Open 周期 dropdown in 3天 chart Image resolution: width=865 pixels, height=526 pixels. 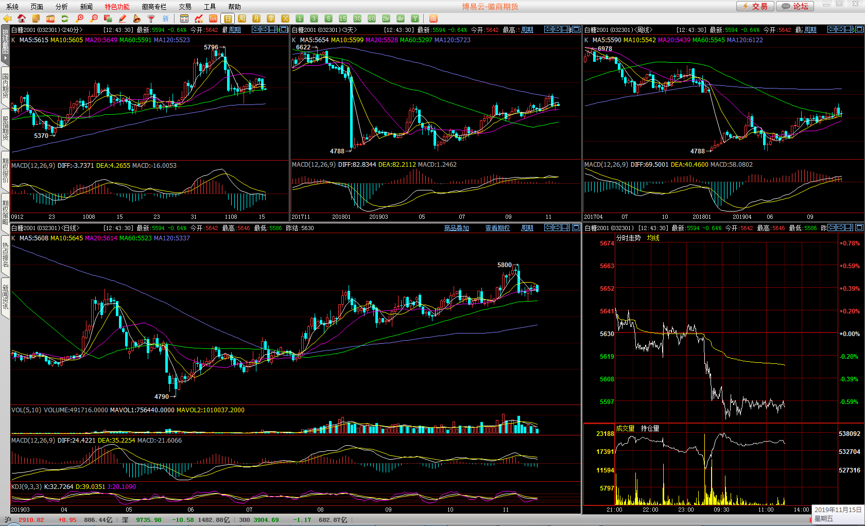pos(527,30)
